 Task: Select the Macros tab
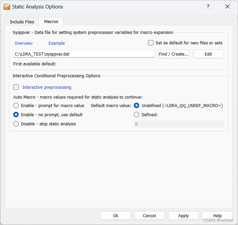[x=51, y=21]
